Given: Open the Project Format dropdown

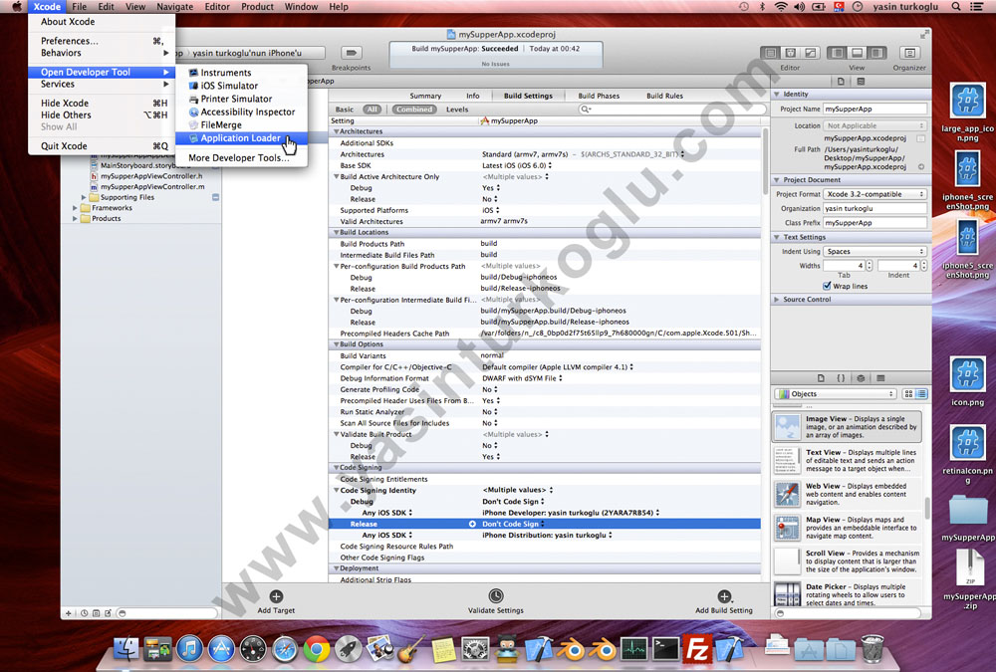Looking at the screenshot, I should tap(874, 194).
